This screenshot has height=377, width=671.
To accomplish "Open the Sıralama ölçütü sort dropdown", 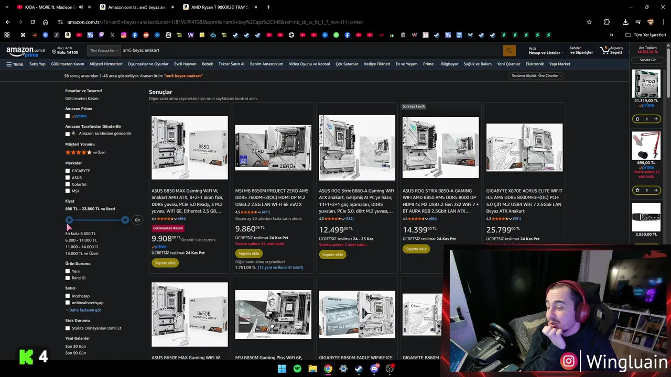I will 536,76.
